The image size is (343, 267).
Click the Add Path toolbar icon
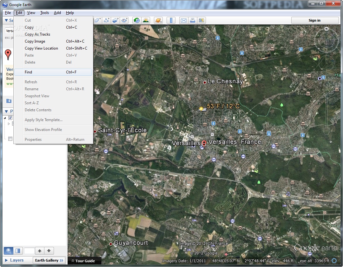107,20
